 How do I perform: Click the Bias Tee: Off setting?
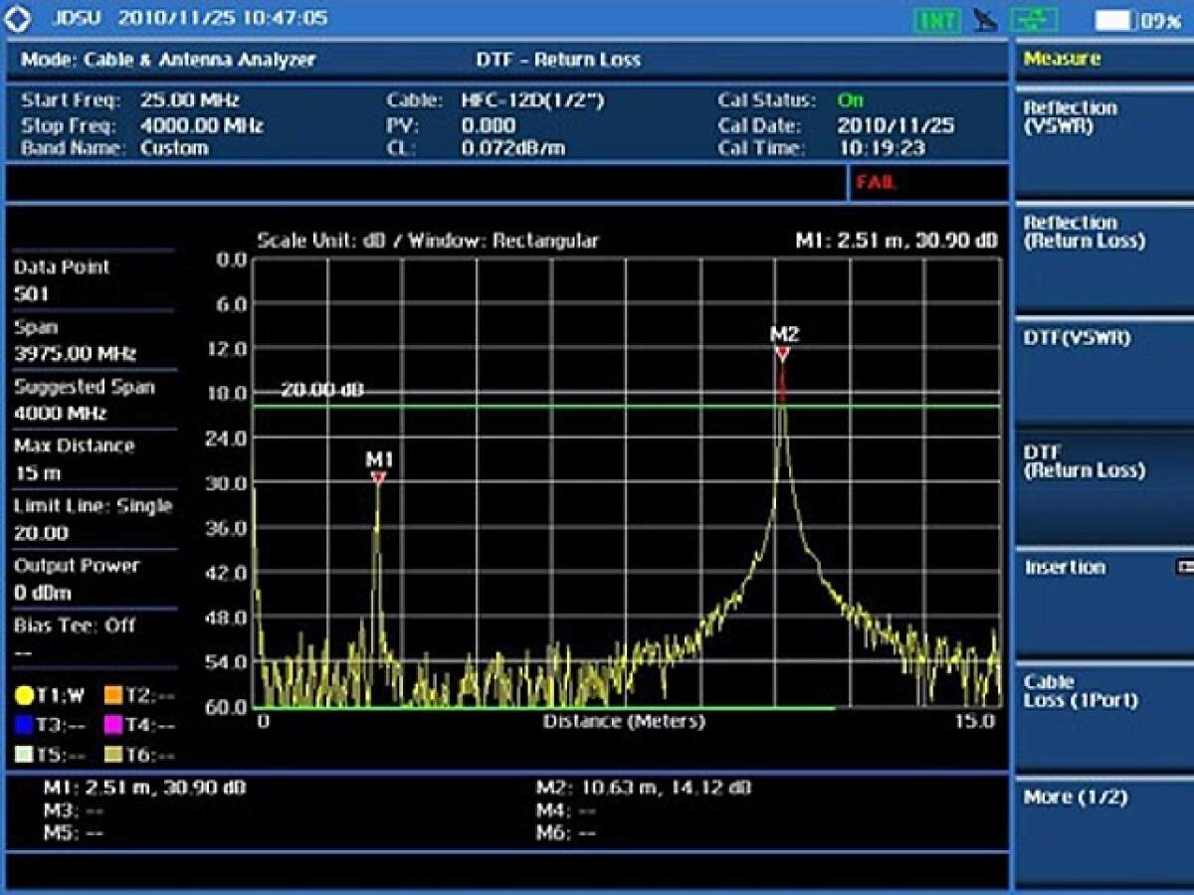(75, 626)
